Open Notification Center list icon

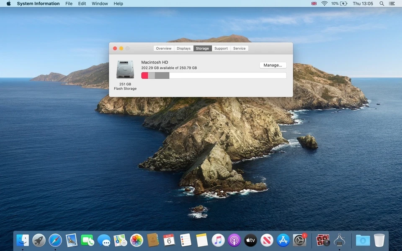point(392,4)
